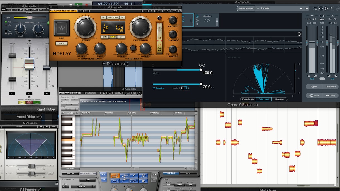Click the A→B compare button in H-Delay
The image size is (340, 191).
[158, 11]
